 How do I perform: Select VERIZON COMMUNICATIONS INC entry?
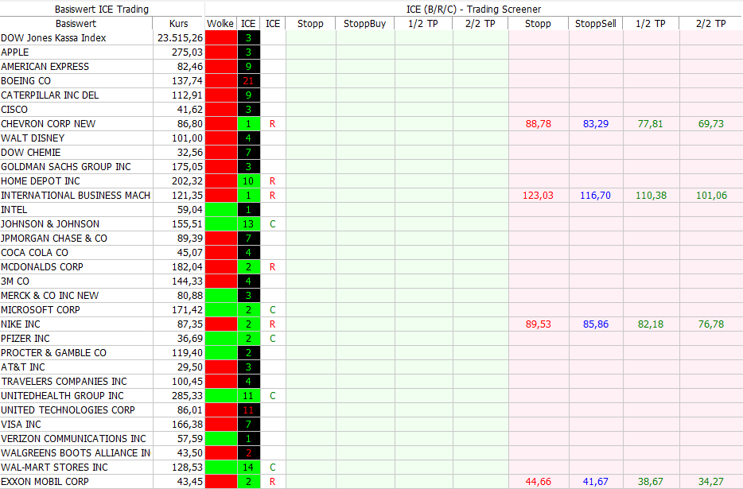tap(73, 439)
